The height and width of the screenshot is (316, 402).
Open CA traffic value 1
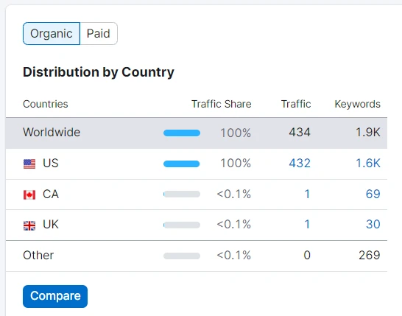tap(307, 194)
